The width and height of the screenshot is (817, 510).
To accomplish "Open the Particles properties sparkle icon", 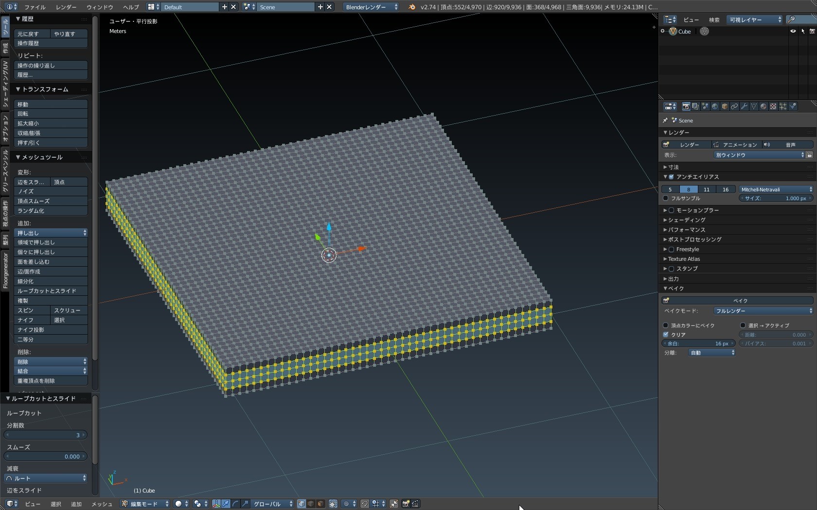I will tap(783, 106).
